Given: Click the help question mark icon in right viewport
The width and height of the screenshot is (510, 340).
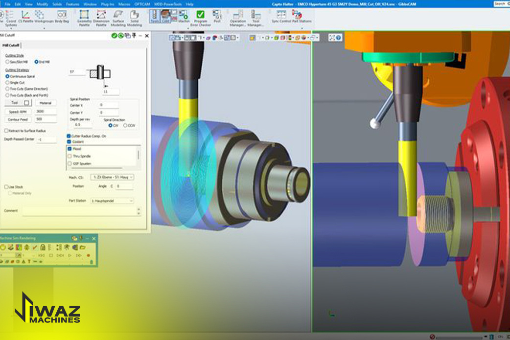Looking at the screenshot, I should pyautogui.click(x=339, y=38).
